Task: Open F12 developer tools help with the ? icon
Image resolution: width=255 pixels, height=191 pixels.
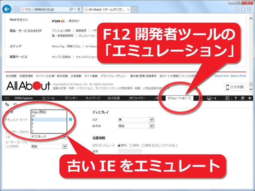Action: pyautogui.click(x=236, y=98)
